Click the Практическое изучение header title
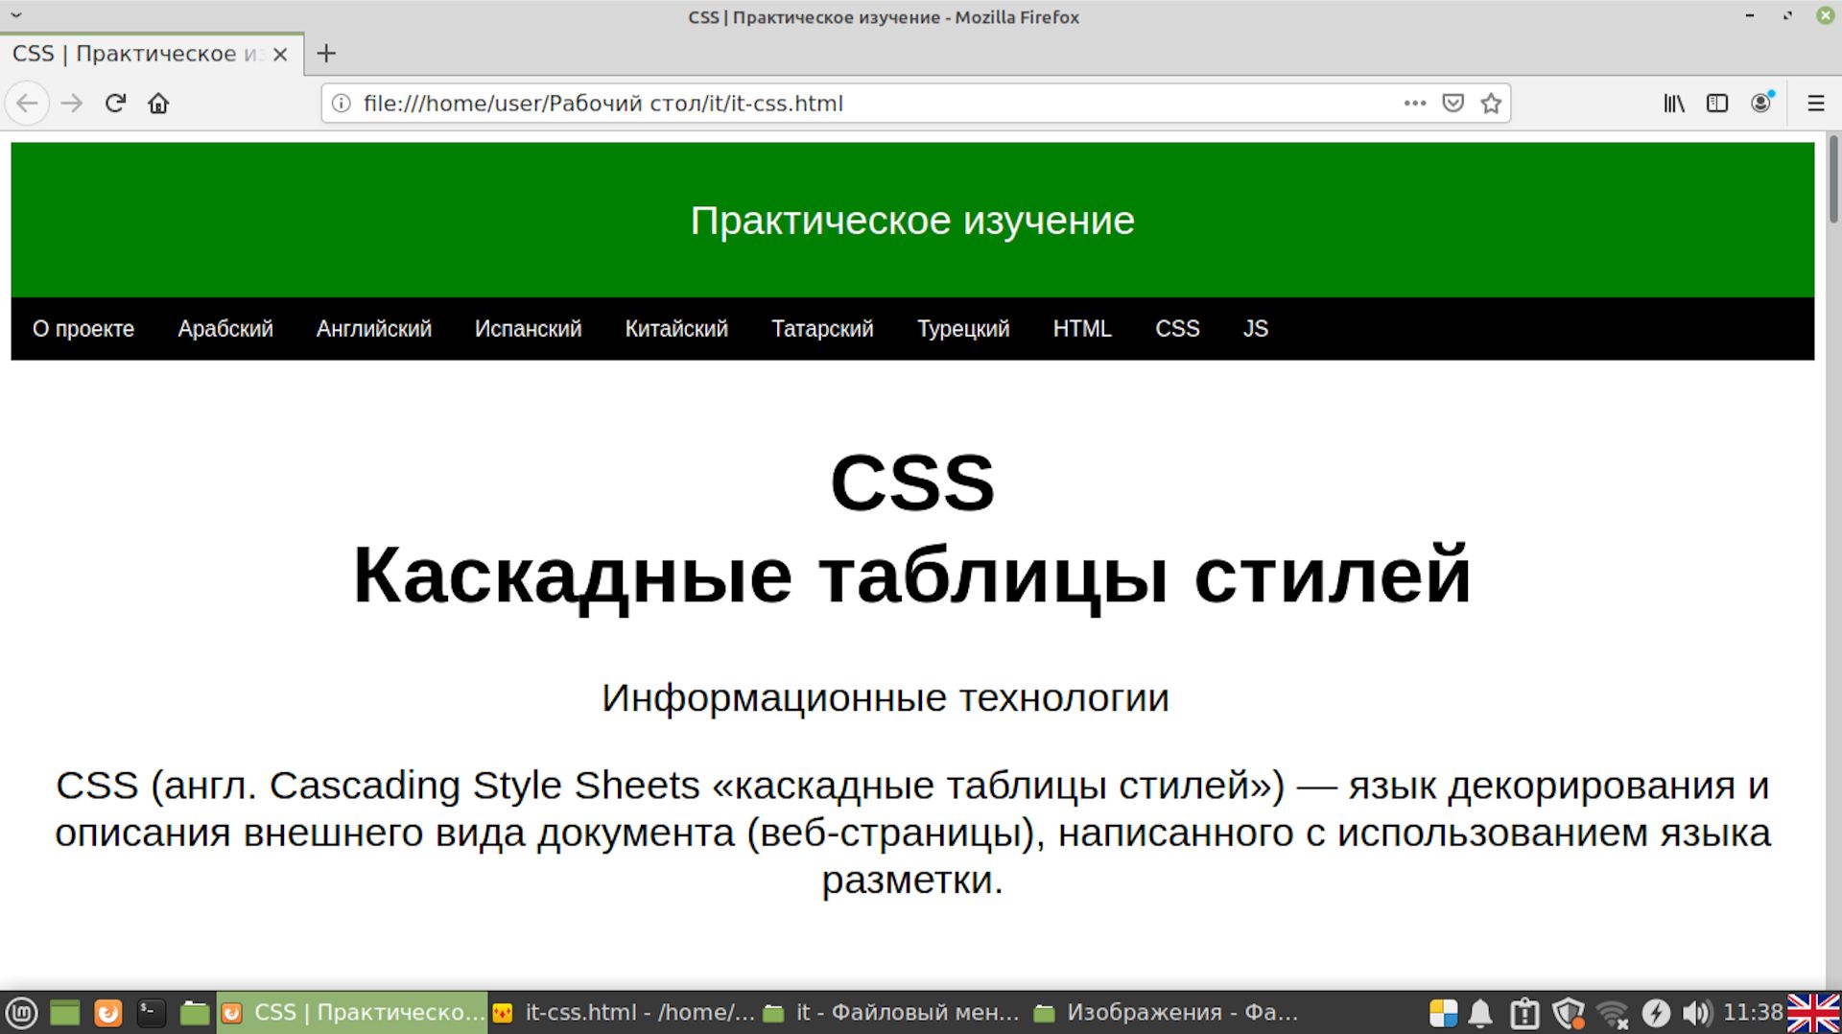 [x=912, y=221]
